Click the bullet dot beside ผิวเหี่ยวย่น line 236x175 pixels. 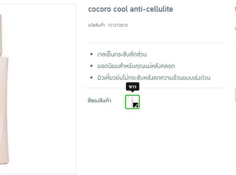click(x=91, y=78)
